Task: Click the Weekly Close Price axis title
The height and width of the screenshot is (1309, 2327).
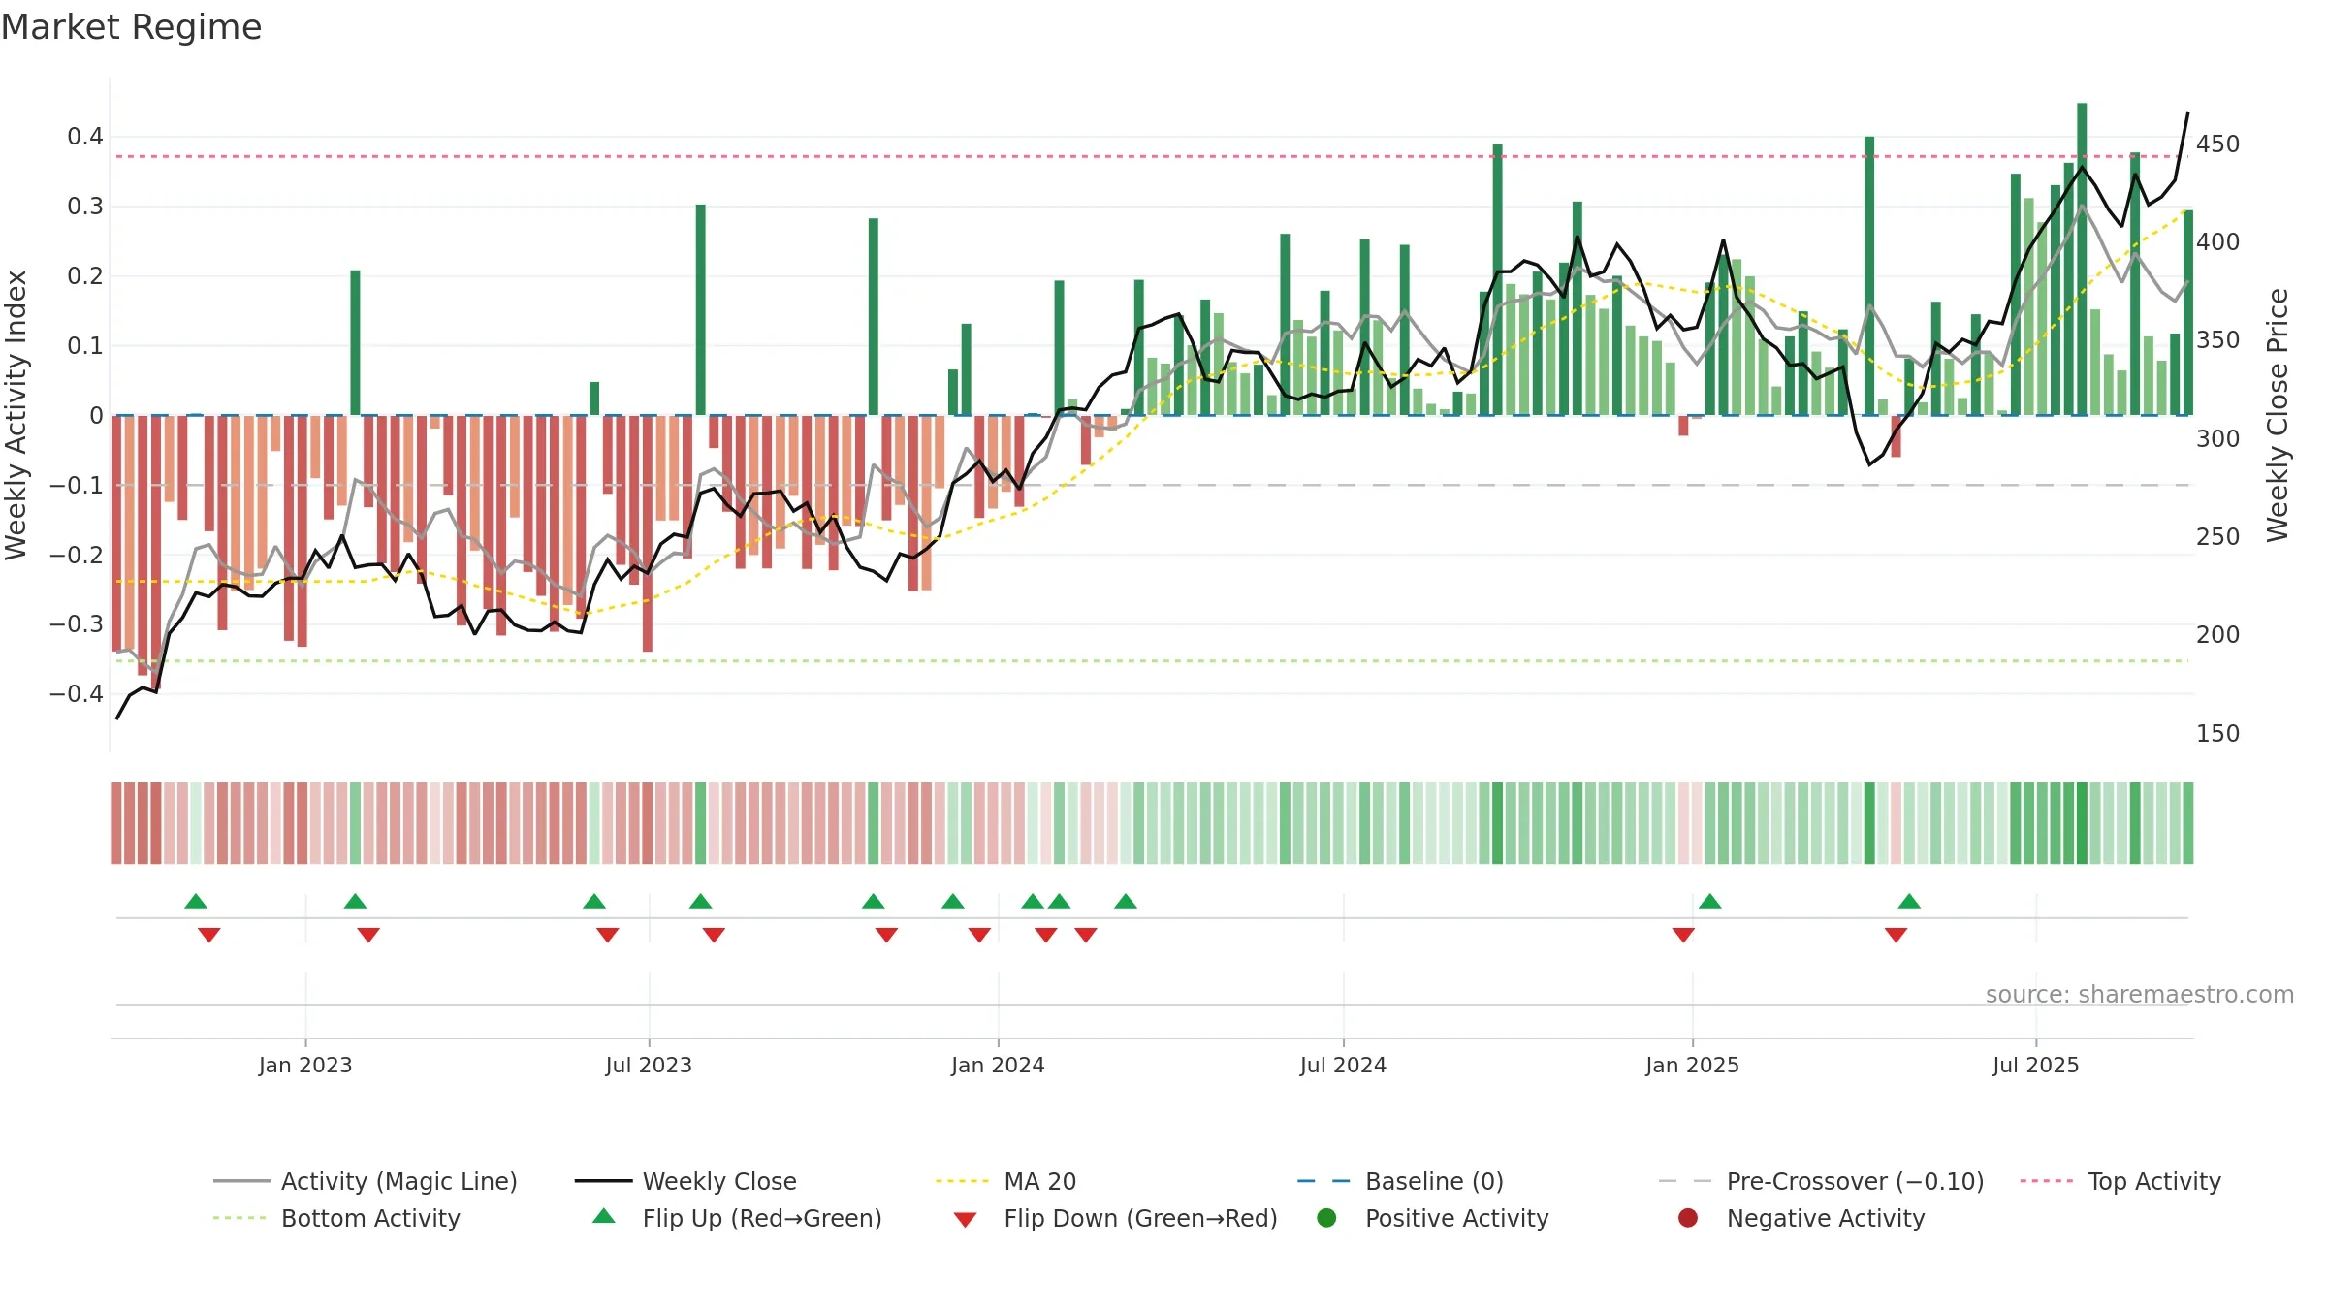Action: tap(2278, 415)
